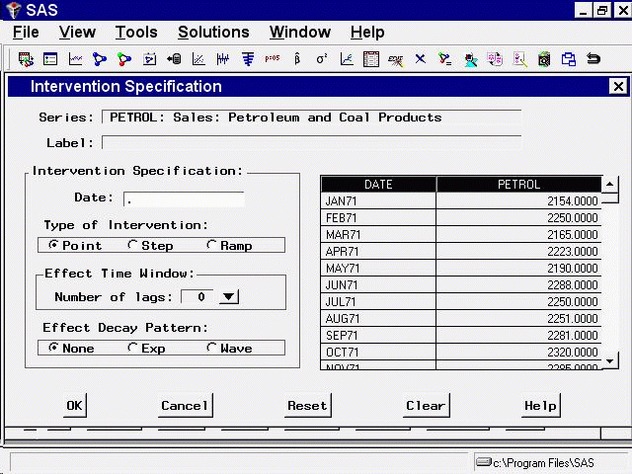632x474 pixels.
Task: Click the person at computer toolbar icon
Action: [x=470, y=59]
